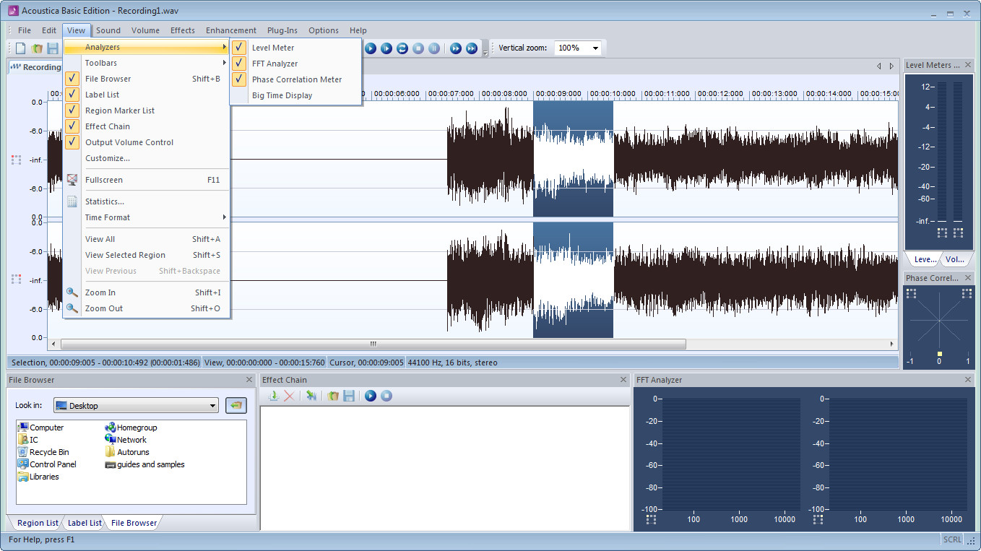This screenshot has width=981, height=551.
Task: Choose Fullscreen from the View menu
Action: coord(147,180)
